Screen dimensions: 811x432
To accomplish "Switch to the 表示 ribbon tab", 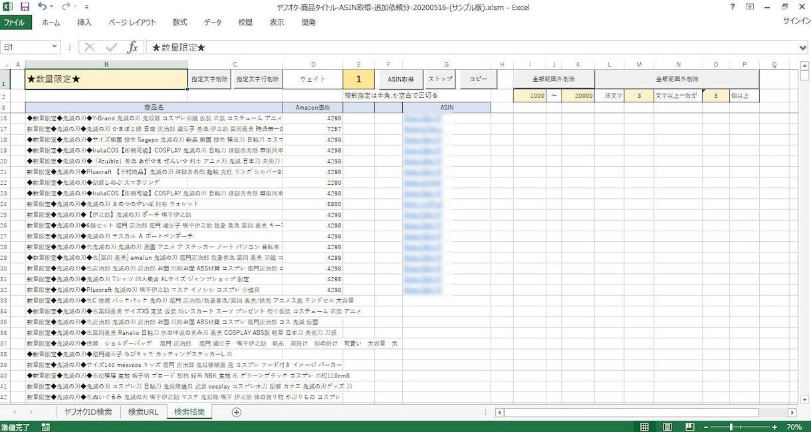I will (x=277, y=22).
